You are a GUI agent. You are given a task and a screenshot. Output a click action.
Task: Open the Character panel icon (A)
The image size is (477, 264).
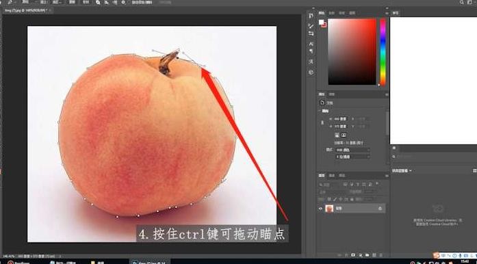coord(311,44)
